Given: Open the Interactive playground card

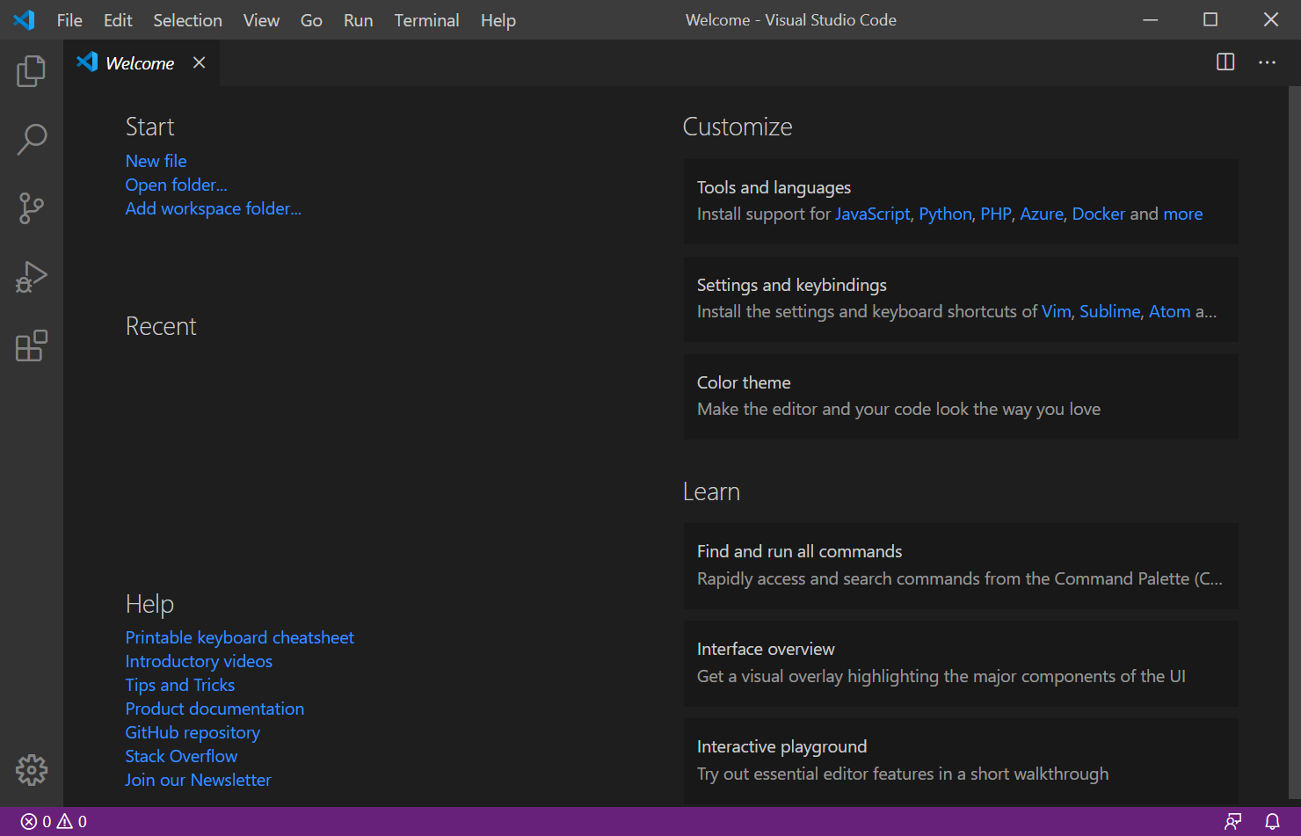Looking at the screenshot, I should coord(961,760).
